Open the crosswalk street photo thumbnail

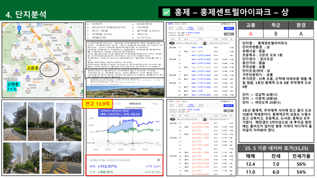[61, 158]
